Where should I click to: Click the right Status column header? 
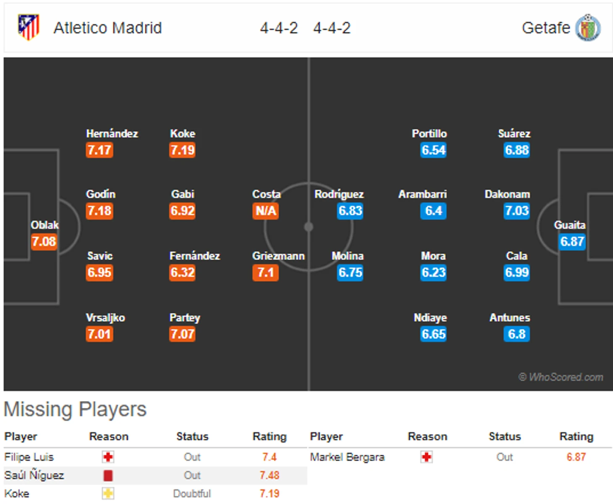click(x=505, y=437)
